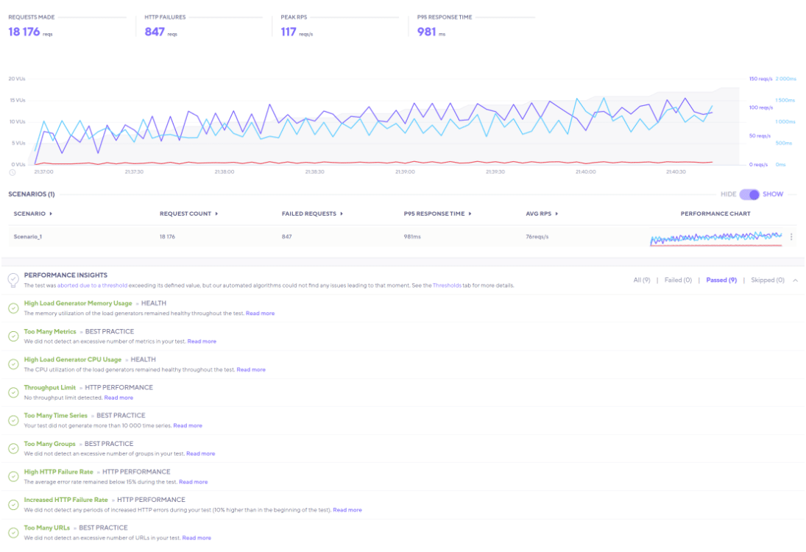Click the 117 peak RPS value
The image size is (806, 552).
point(289,32)
